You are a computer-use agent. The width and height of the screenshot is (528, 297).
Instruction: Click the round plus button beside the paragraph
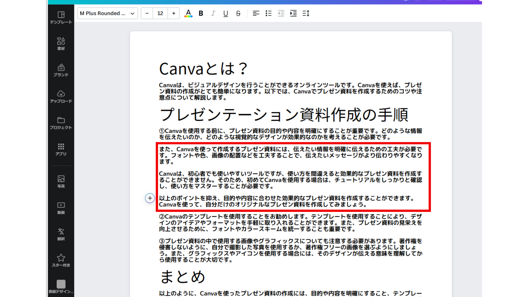(x=150, y=198)
